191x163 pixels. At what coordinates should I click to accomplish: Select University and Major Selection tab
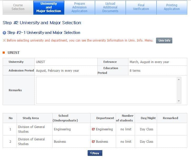(x=49, y=7)
